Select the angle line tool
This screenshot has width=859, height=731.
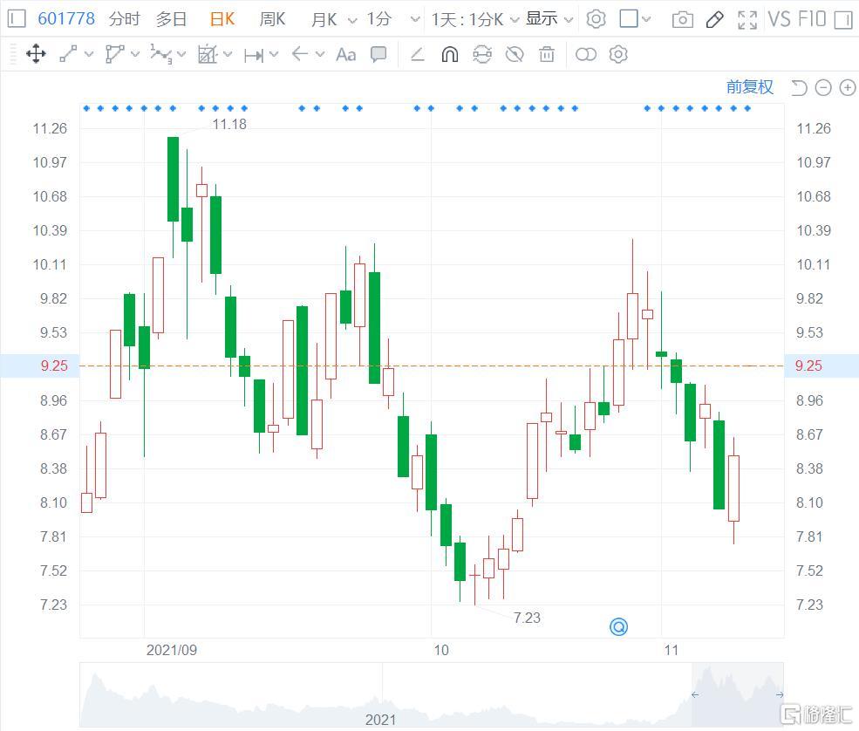pos(418,54)
